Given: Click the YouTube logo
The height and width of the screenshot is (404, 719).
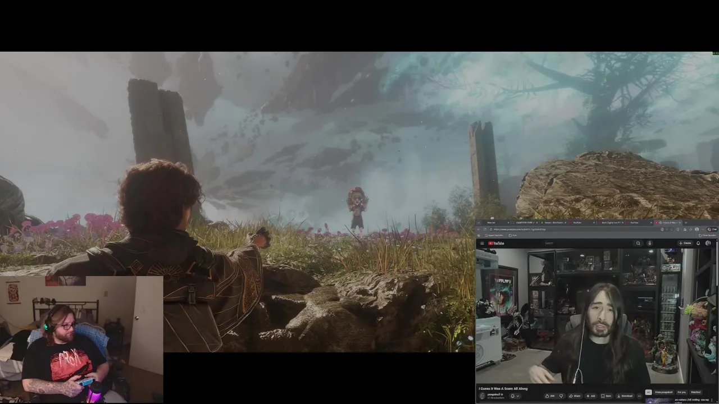Looking at the screenshot, I should click(496, 243).
